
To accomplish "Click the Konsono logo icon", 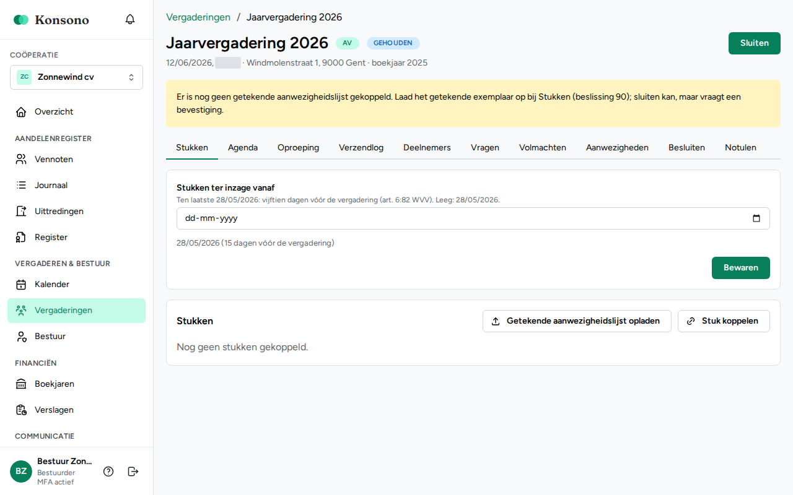I will click(x=21, y=20).
